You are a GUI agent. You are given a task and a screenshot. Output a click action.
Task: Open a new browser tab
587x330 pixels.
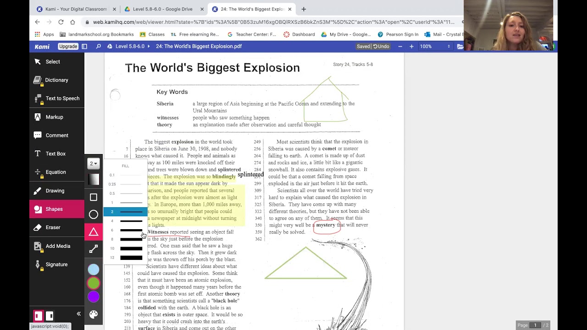[304, 9]
